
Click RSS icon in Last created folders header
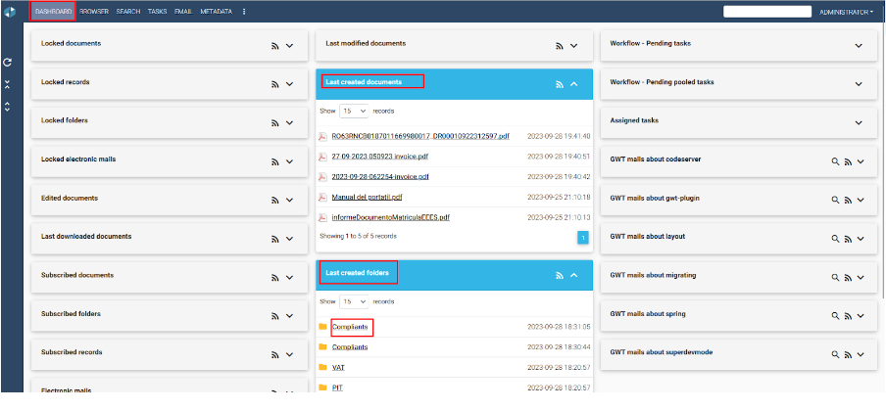tap(559, 276)
